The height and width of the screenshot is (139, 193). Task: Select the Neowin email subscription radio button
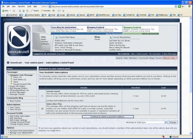pos(42,96)
